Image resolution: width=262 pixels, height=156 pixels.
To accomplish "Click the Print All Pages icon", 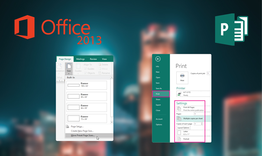I will pyautogui.click(x=179, y=109).
